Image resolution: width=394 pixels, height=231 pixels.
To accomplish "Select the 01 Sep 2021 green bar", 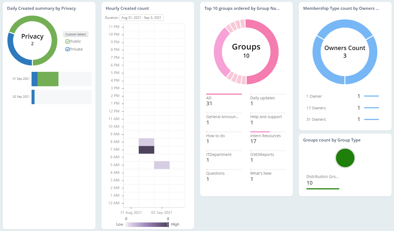I will coord(48,79).
